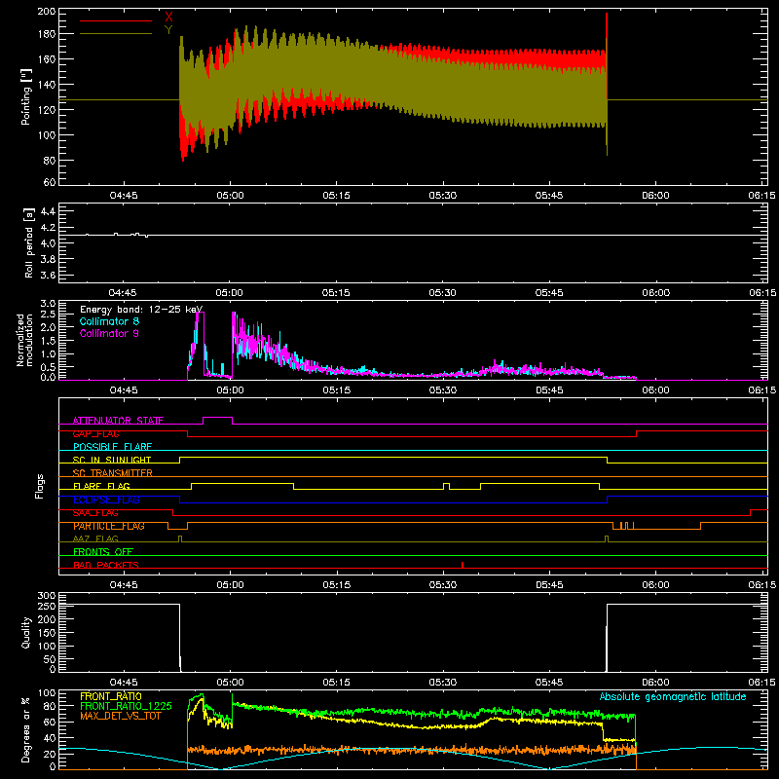Select the Pointing axis title
Viewport: 779px width, 779px height.
26,96
